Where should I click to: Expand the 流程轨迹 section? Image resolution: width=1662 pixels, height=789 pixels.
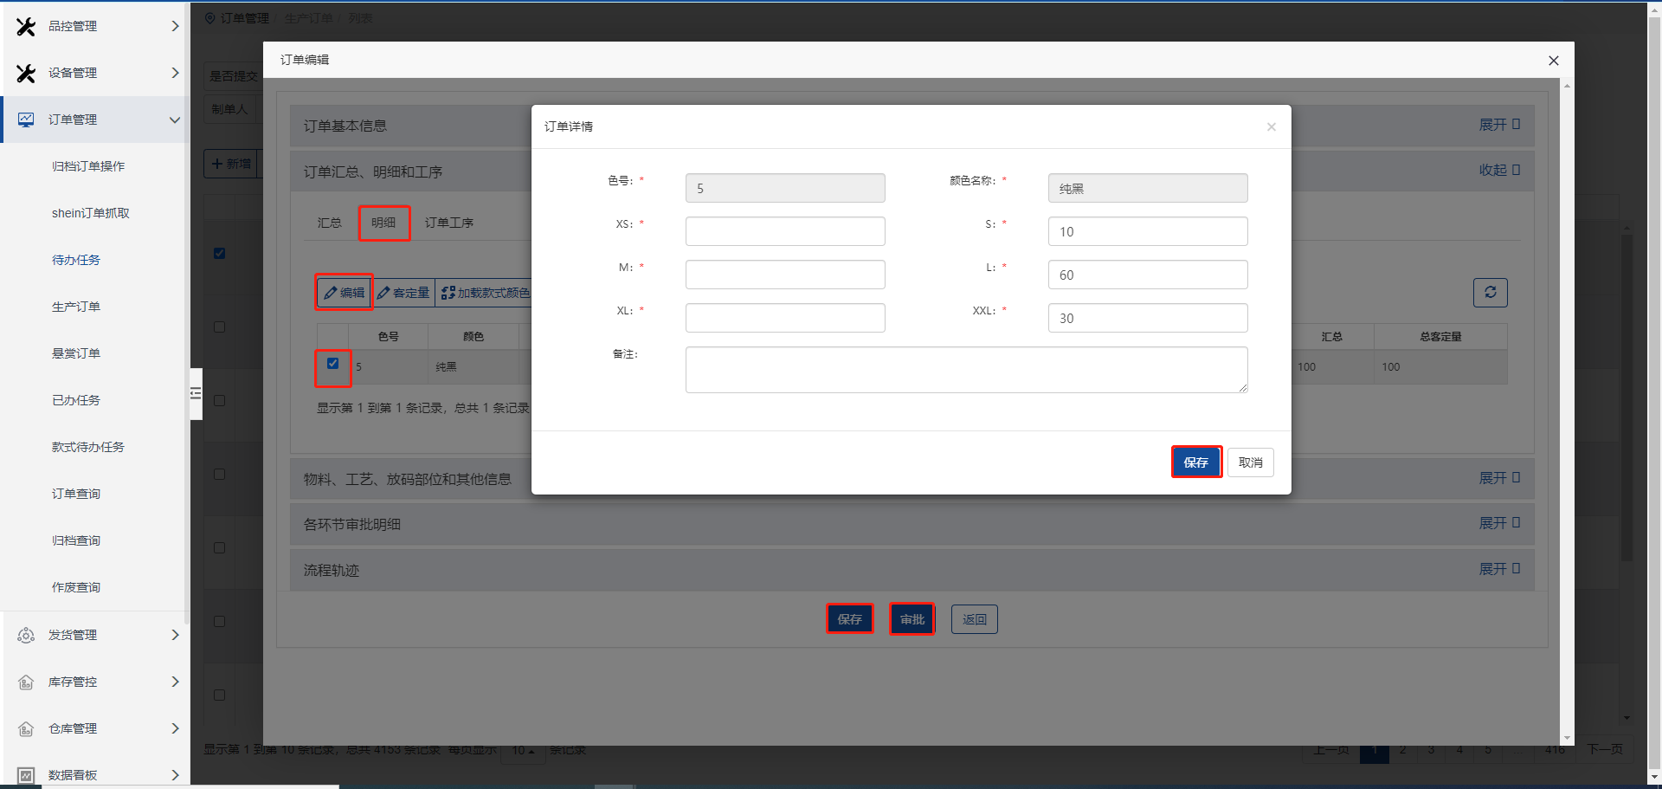[x=1498, y=569]
